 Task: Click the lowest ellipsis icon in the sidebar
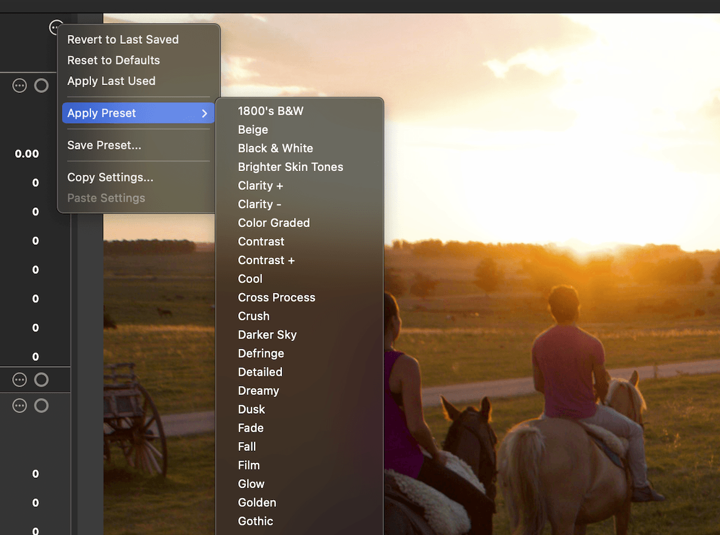pyautogui.click(x=19, y=405)
